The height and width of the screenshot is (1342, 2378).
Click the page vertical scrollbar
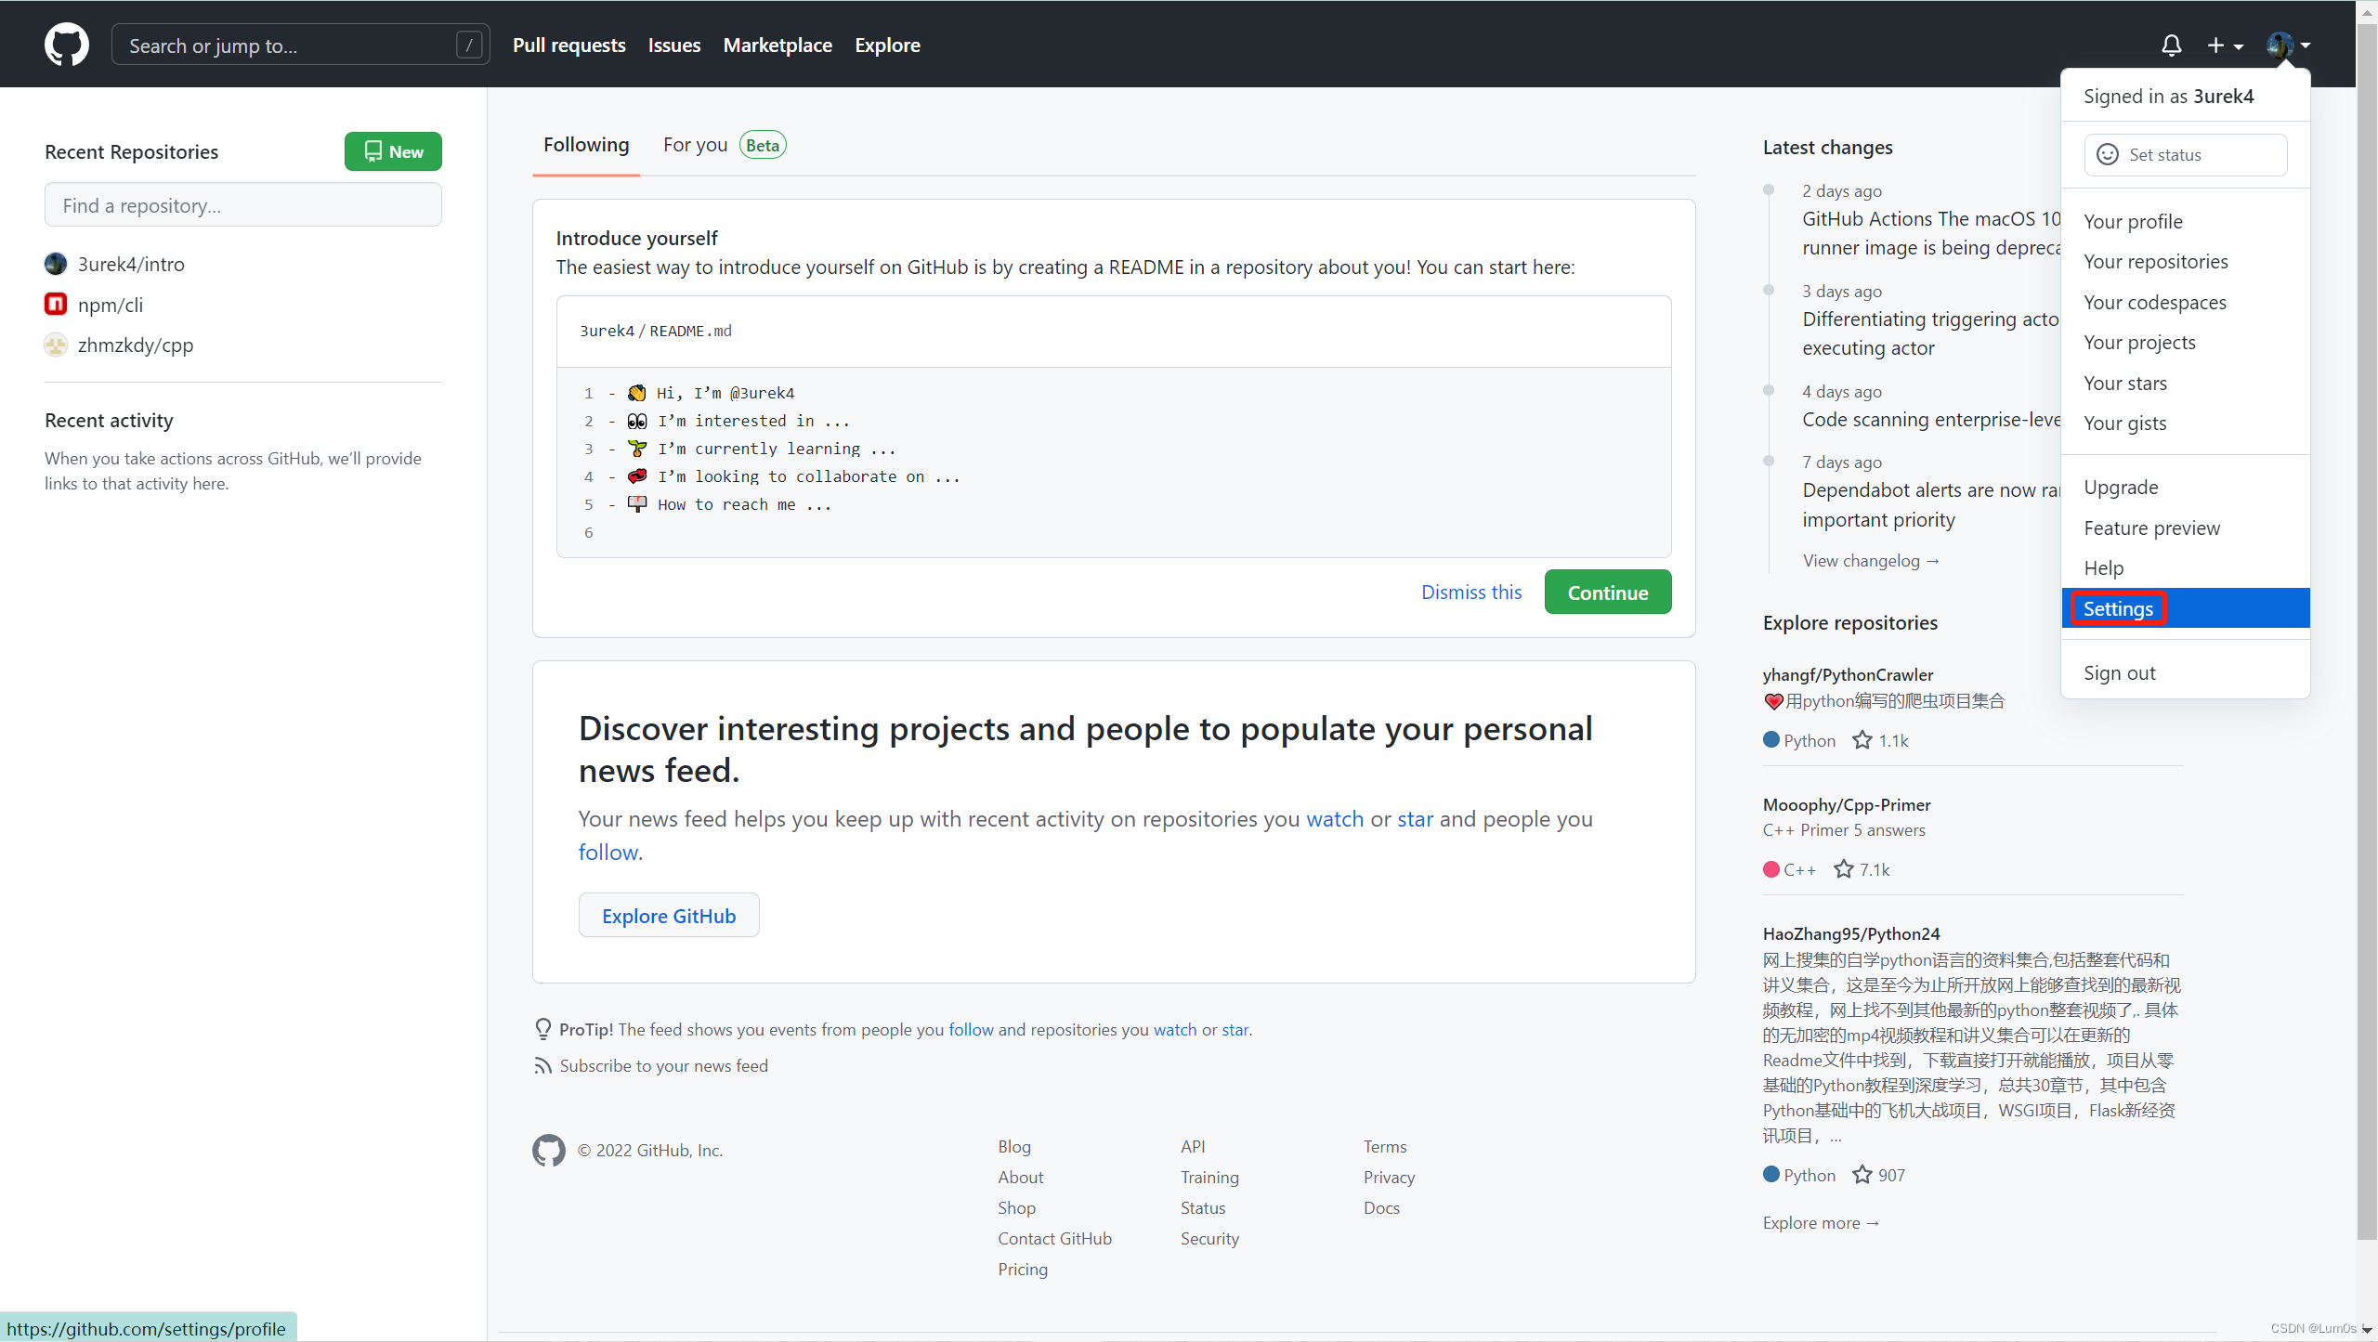click(x=2367, y=632)
